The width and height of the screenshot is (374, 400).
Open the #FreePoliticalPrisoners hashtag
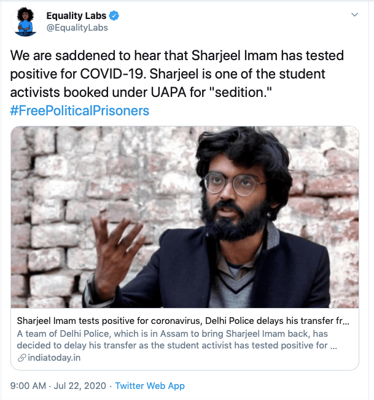(80, 111)
